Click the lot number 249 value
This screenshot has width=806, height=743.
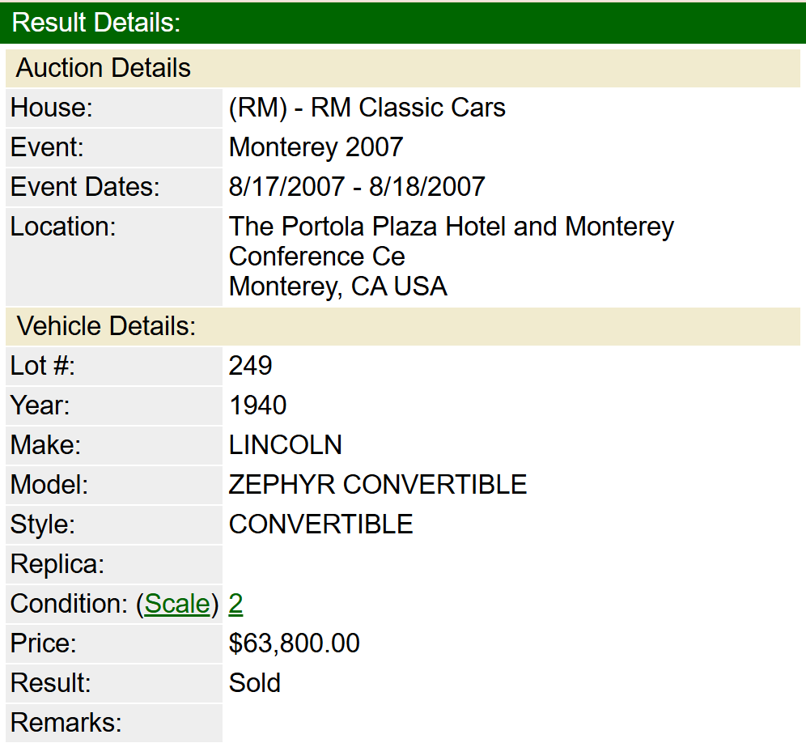point(251,366)
